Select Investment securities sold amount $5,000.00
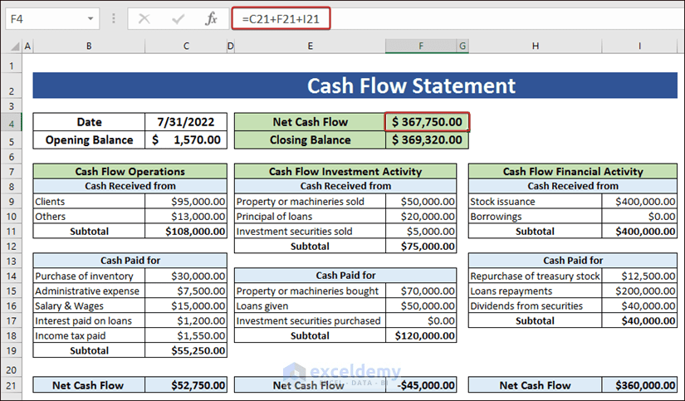 pos(421,231)
